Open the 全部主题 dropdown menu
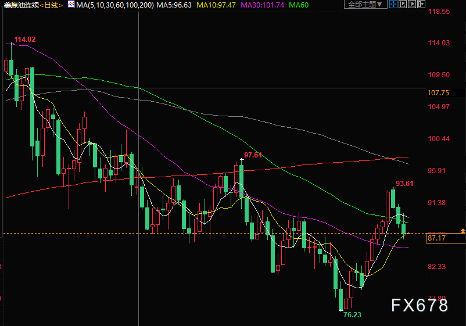 click(365, 4)
